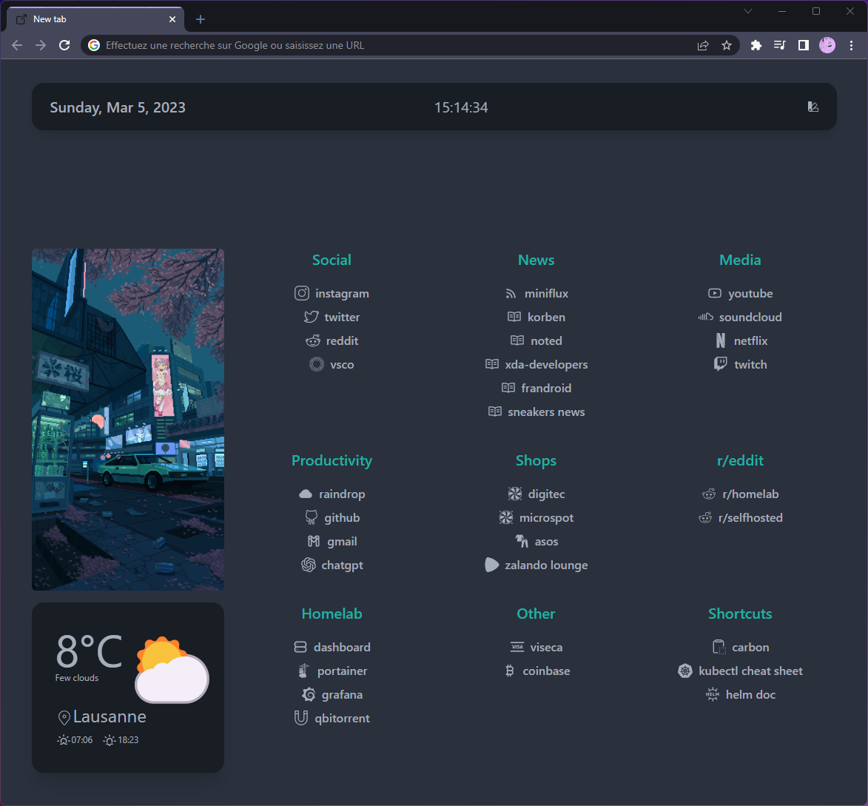Click the digitec fan icon

point(515,494)
